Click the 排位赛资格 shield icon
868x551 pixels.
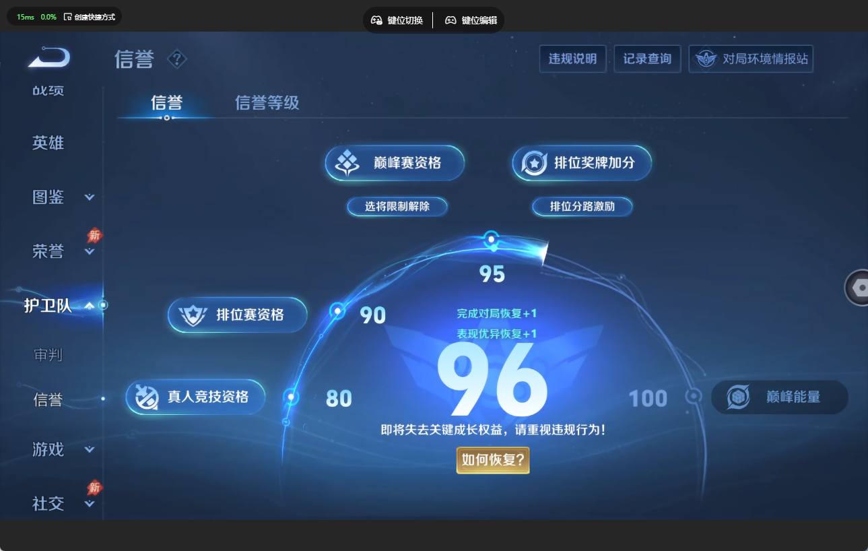click(x=193, y=315)
